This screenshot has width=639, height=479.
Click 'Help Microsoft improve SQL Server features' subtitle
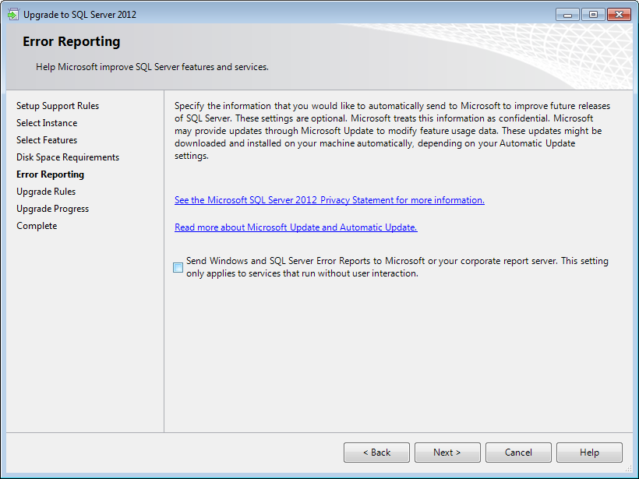(152, 67)
